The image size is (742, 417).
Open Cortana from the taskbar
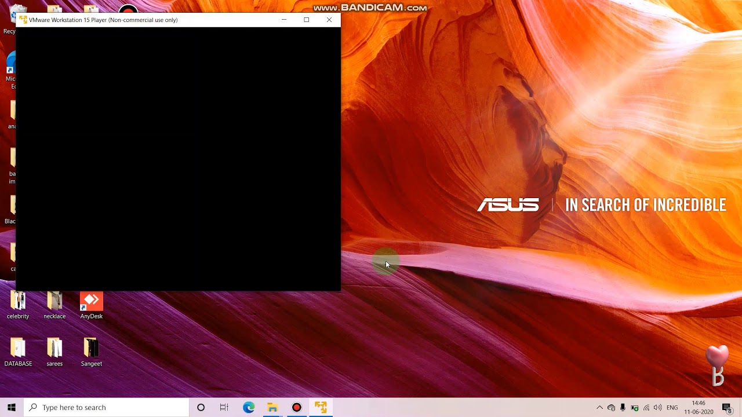pos(201,407)
